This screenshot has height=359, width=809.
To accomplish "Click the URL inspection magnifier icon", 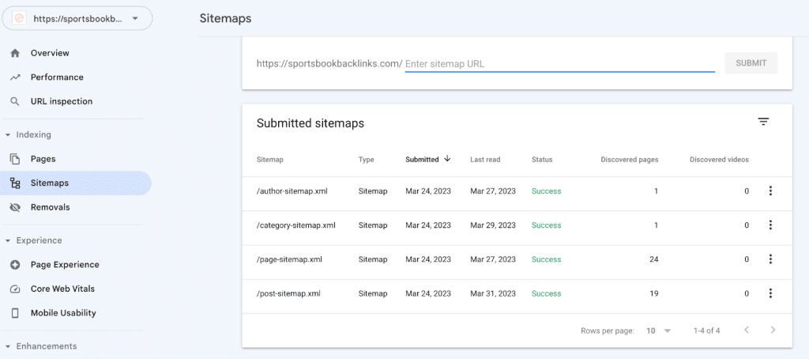I will pos(15,101).
